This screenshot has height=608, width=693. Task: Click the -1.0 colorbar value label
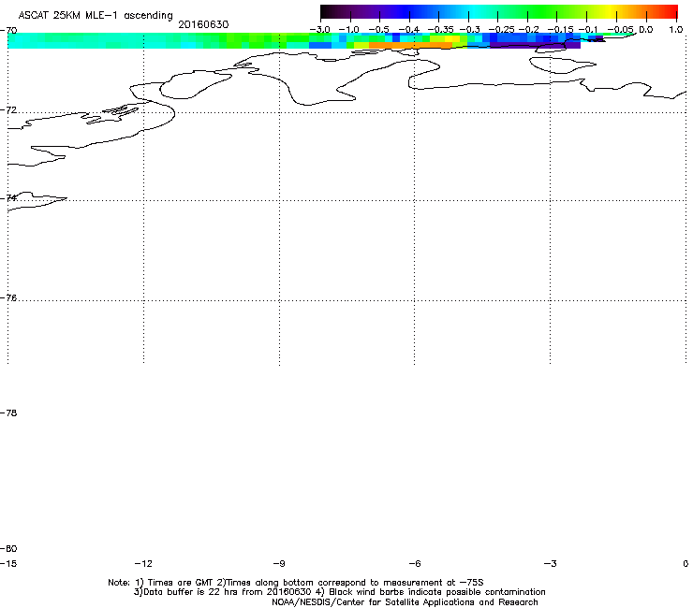(x=349, y=30)
